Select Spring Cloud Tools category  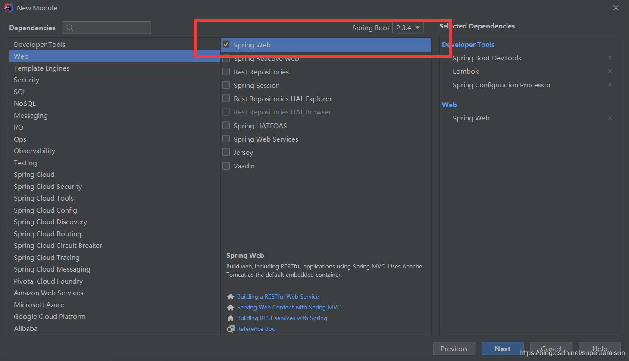[115, 198]
